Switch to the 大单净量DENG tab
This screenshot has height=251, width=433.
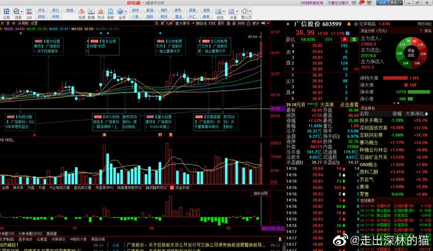pos(30,233)
